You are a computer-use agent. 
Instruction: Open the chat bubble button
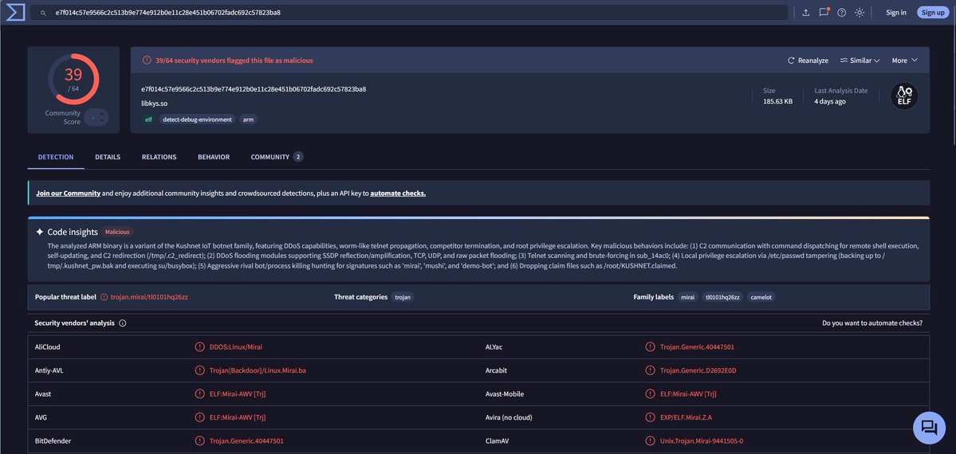[929, 428]
